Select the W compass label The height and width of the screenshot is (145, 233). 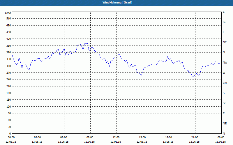click(224, 73)
